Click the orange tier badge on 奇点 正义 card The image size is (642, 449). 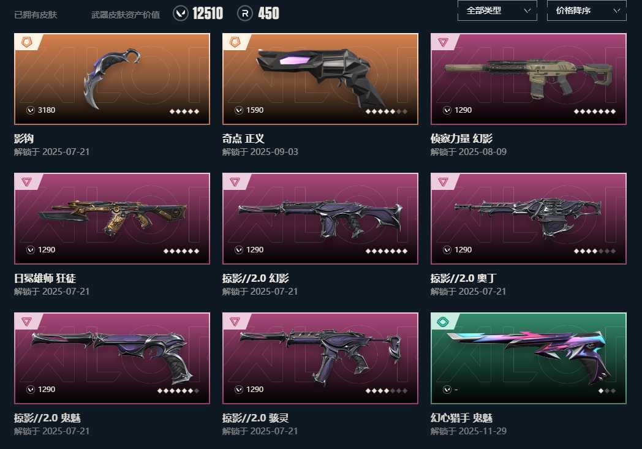click(x=235, y=42)
